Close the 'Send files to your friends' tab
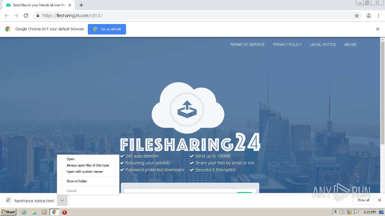 point(70,5)
